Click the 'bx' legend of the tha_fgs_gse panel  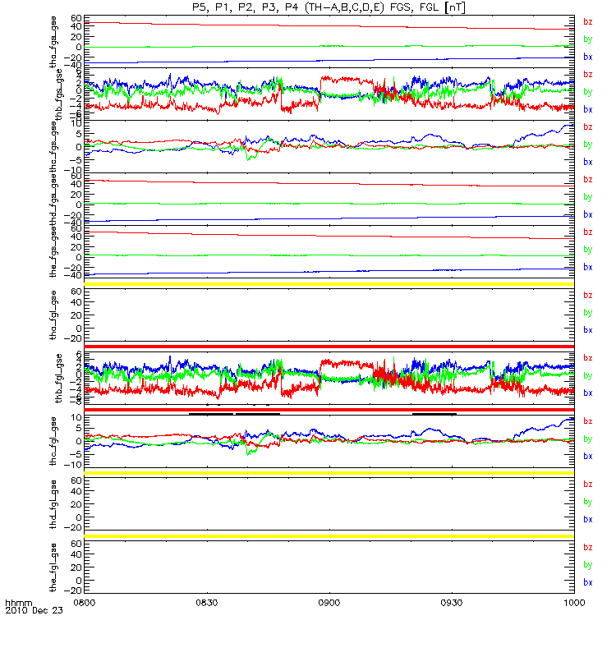pos(588,57)
